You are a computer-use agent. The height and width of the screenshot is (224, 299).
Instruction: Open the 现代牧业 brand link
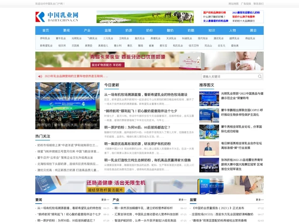pos(203,38)
